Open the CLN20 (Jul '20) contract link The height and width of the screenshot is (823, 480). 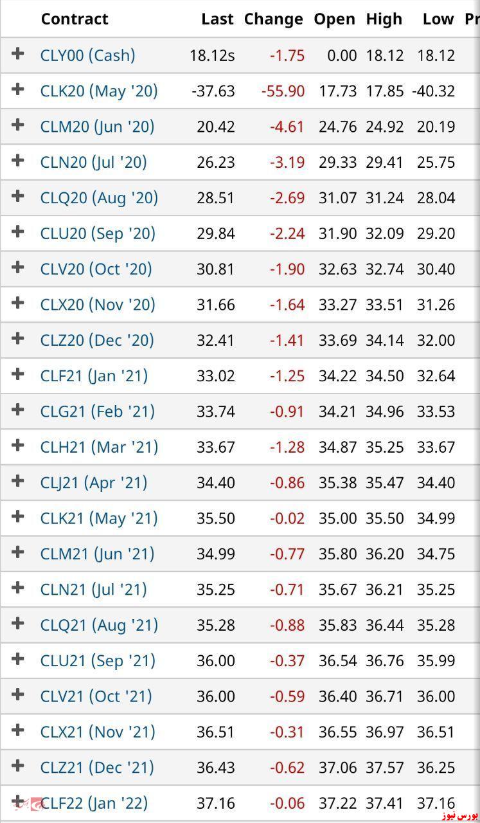coord(93,162)
